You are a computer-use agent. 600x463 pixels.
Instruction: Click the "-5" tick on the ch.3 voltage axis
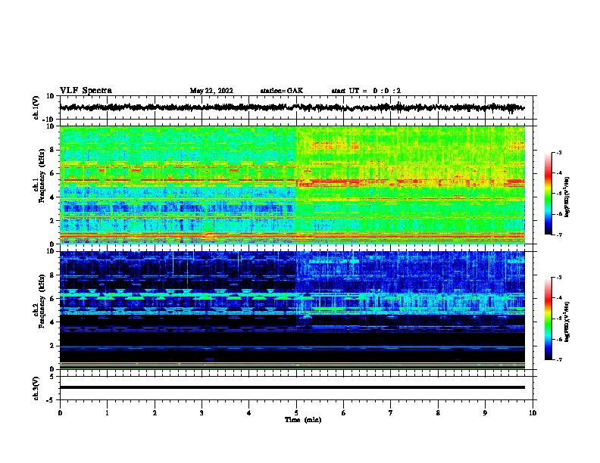[x=51, y=400]
